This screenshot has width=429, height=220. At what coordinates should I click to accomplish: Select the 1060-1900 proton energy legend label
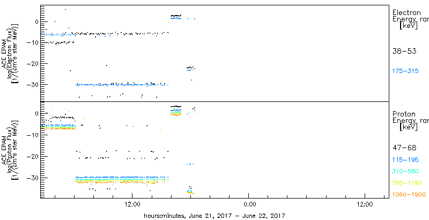(x=409, y=195)
